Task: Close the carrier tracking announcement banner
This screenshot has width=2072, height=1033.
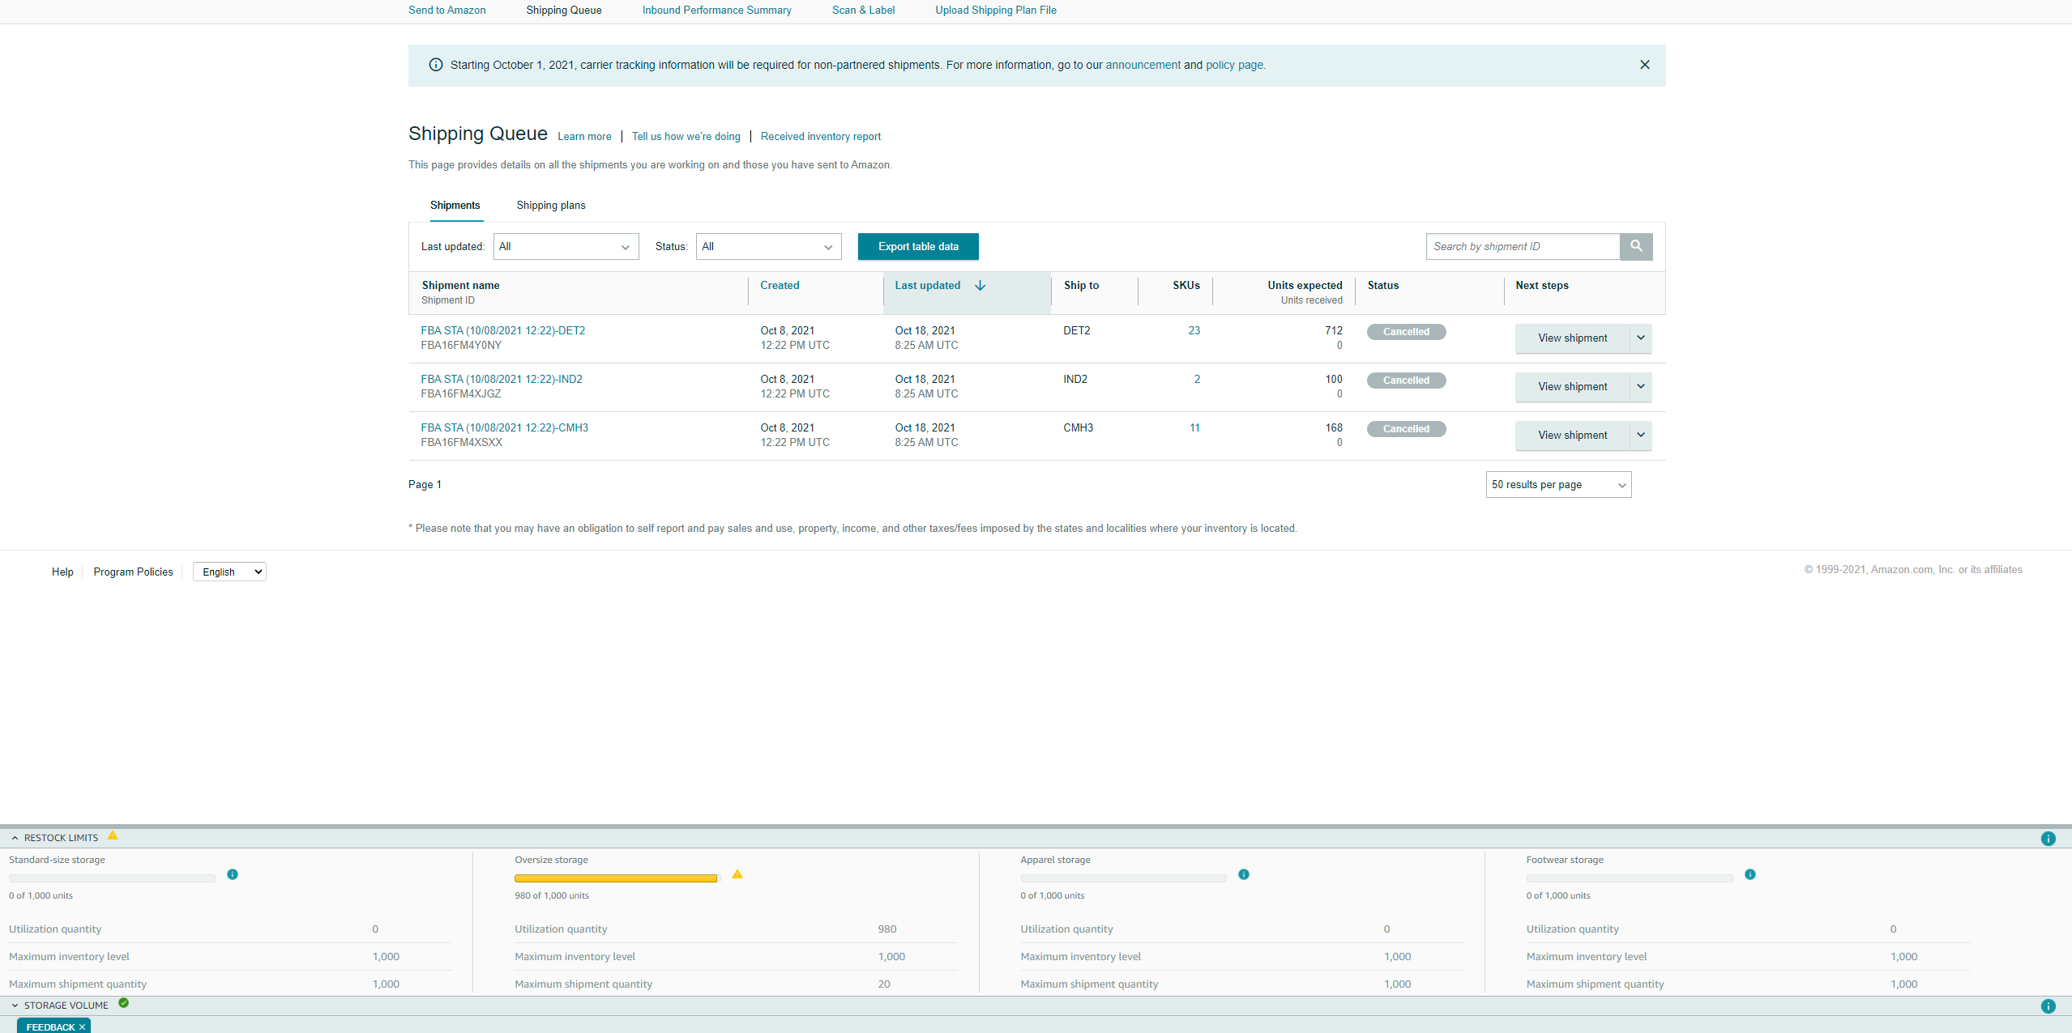Action: (1645, 65)
